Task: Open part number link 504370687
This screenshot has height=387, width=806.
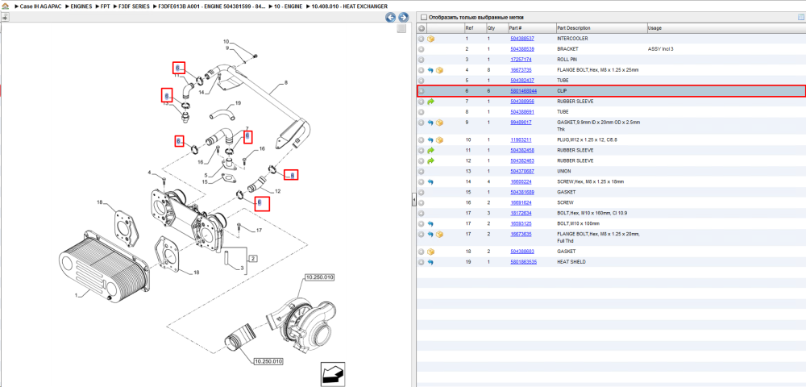Action: click(521, 171)
